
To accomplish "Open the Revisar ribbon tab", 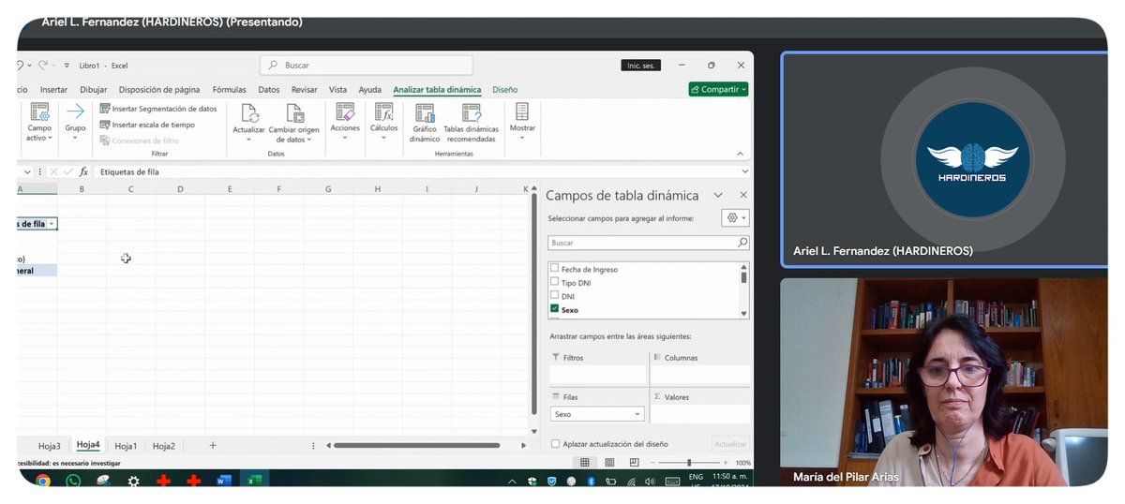I will coord(305,90).
